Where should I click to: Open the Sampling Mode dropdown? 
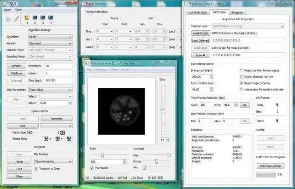50,57
